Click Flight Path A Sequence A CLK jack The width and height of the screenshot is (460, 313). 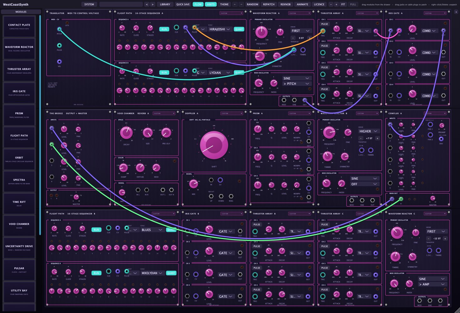[176, 27]
